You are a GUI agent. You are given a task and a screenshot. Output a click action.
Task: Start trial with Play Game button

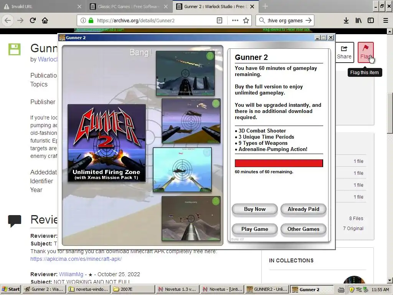click(255, 229)
